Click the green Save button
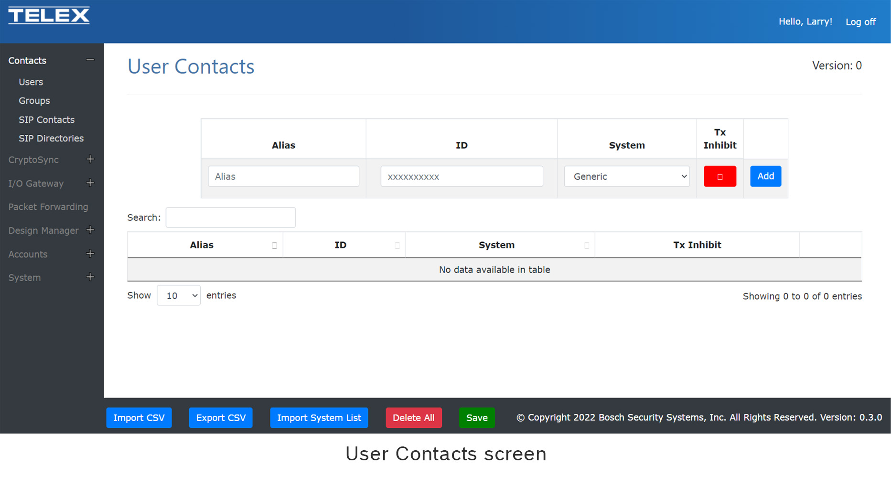Screen dimensions: 891x478 click(x=477, y=418)
